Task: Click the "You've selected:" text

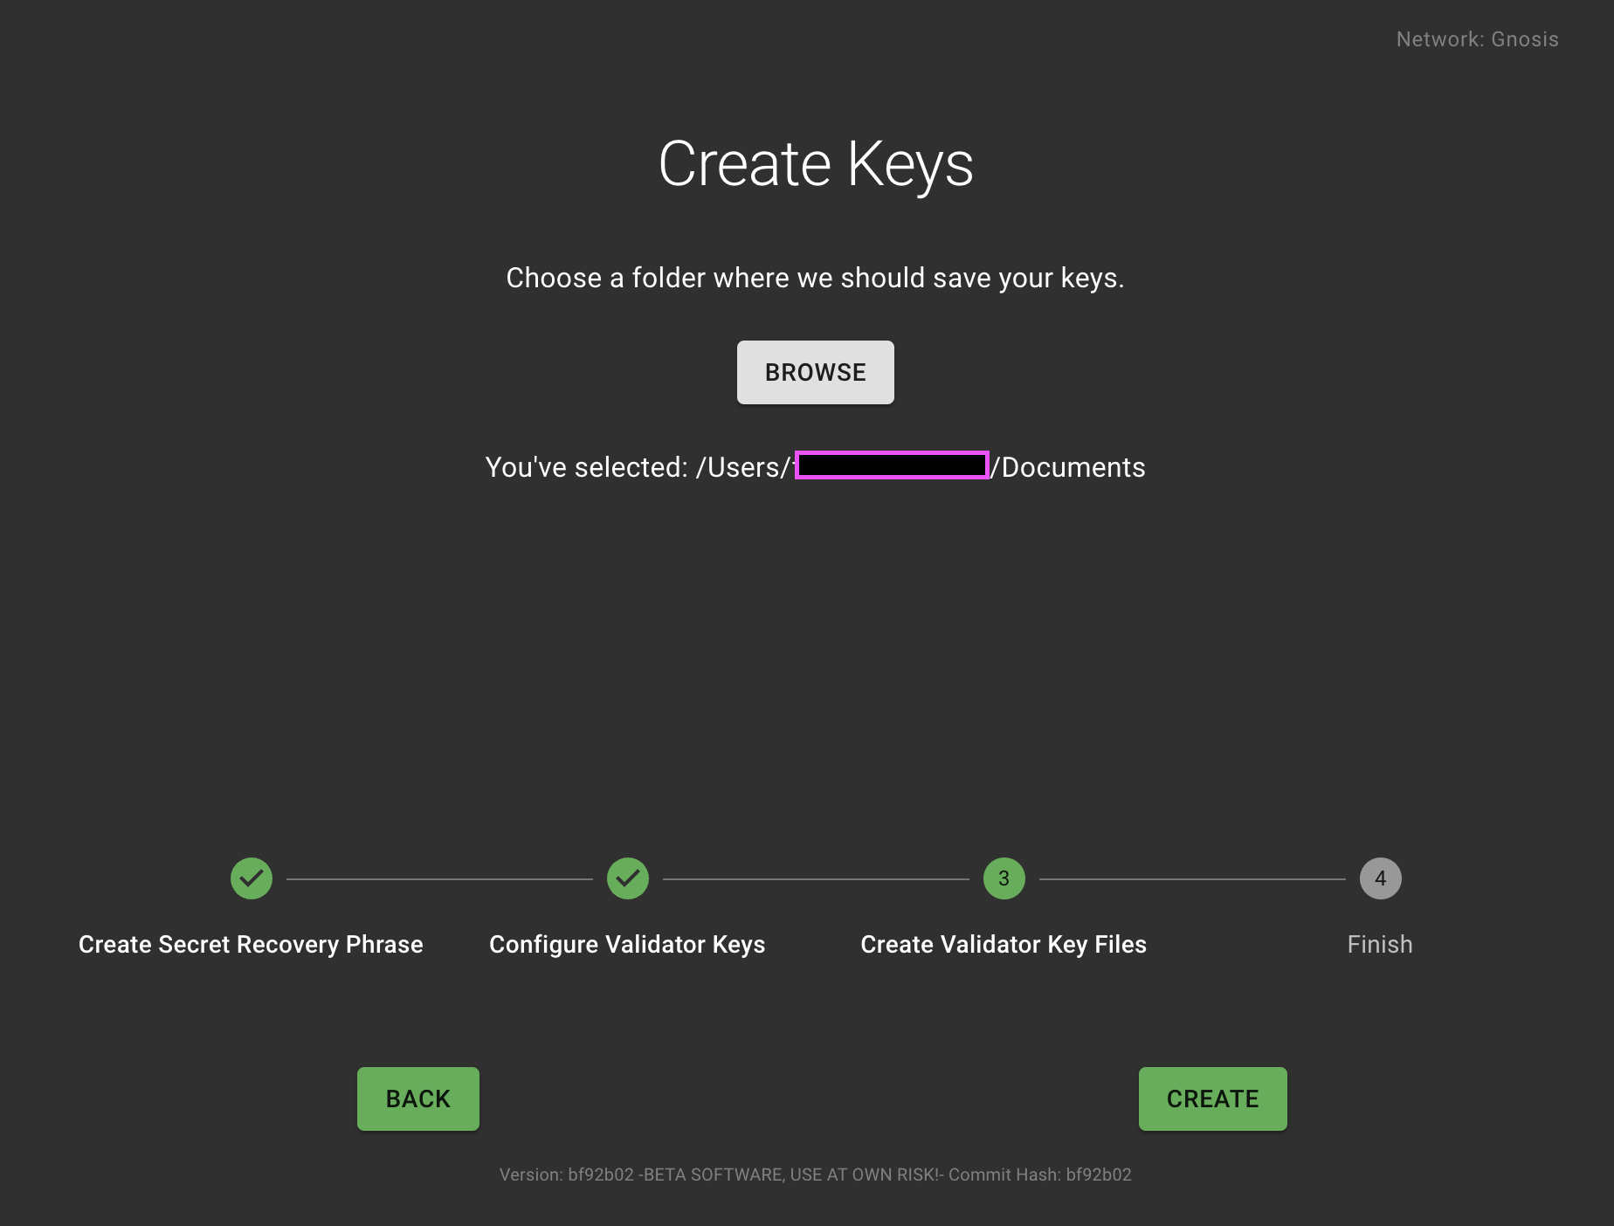Action: click(x=586, y=467)
